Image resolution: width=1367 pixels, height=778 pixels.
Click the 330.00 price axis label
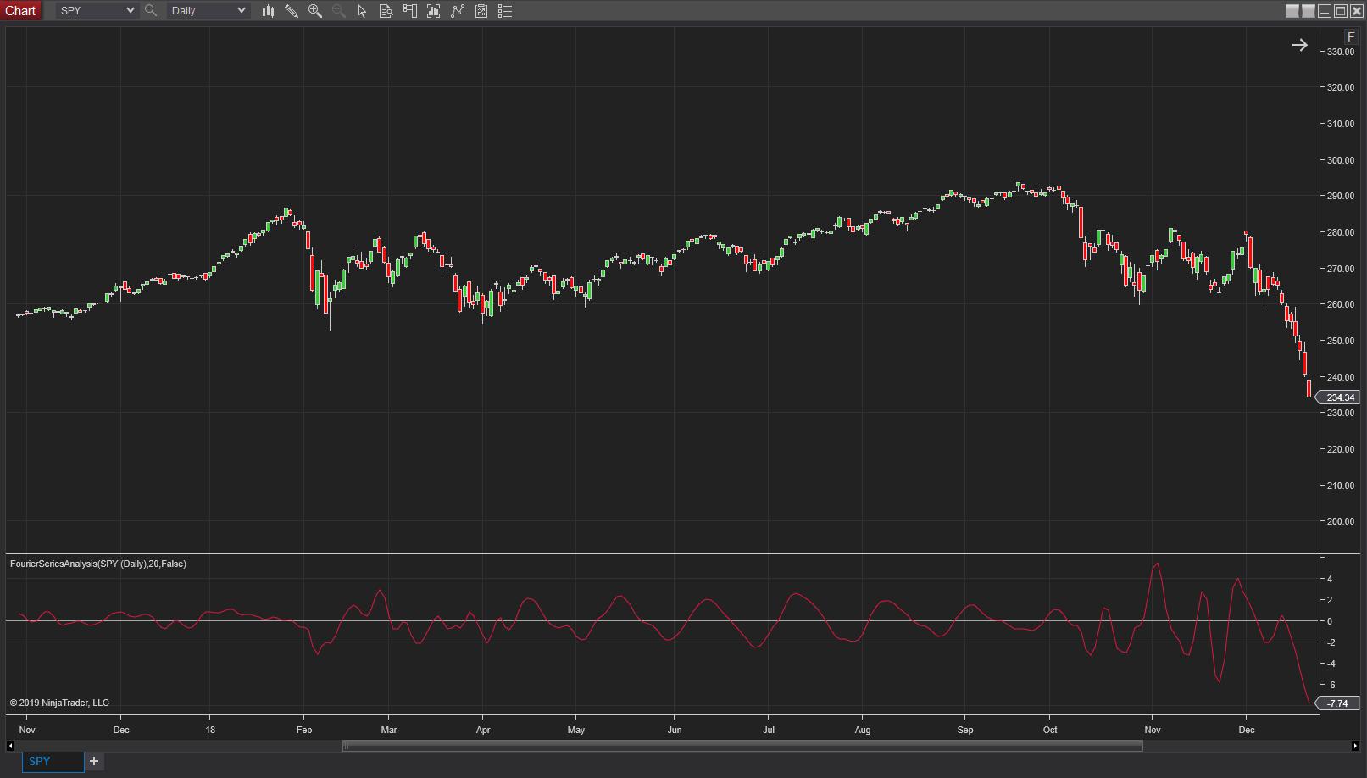(1341, 52)
